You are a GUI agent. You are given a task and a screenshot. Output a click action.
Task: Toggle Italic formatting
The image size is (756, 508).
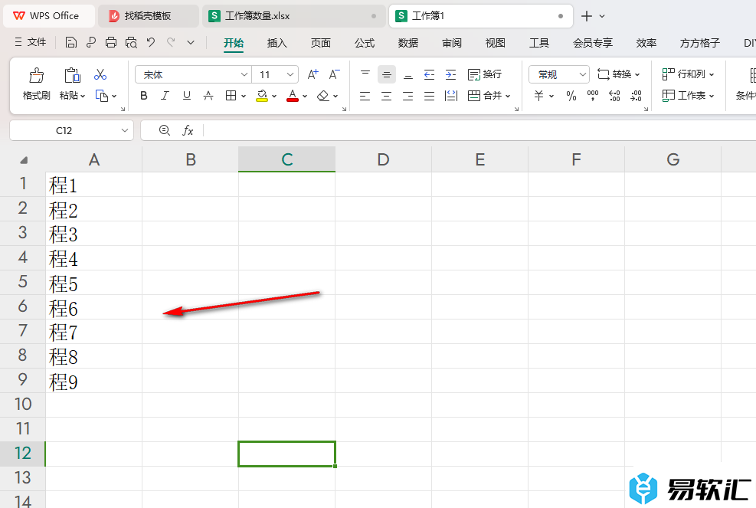pos(165,96)
